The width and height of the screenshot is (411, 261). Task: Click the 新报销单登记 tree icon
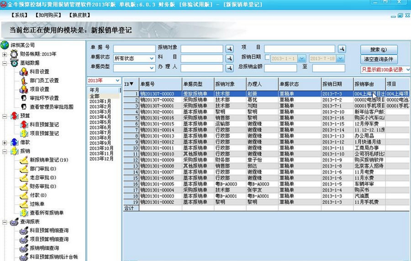pos(24,160)
